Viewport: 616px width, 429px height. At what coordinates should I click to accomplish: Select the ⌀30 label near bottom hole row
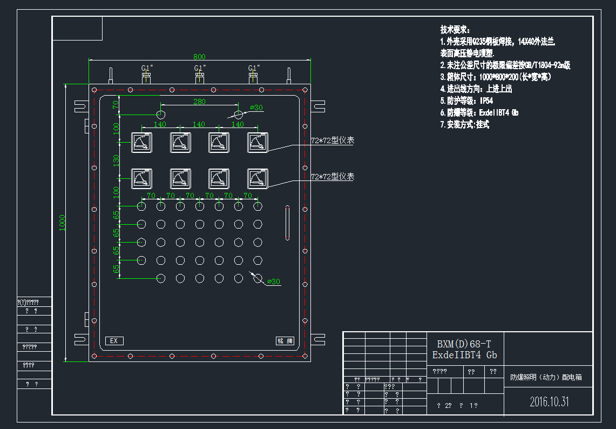(x=274, y=281)
